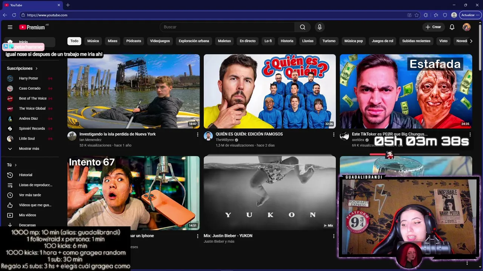Open Ver más tarde in sidebar

(x=30, y=195)
